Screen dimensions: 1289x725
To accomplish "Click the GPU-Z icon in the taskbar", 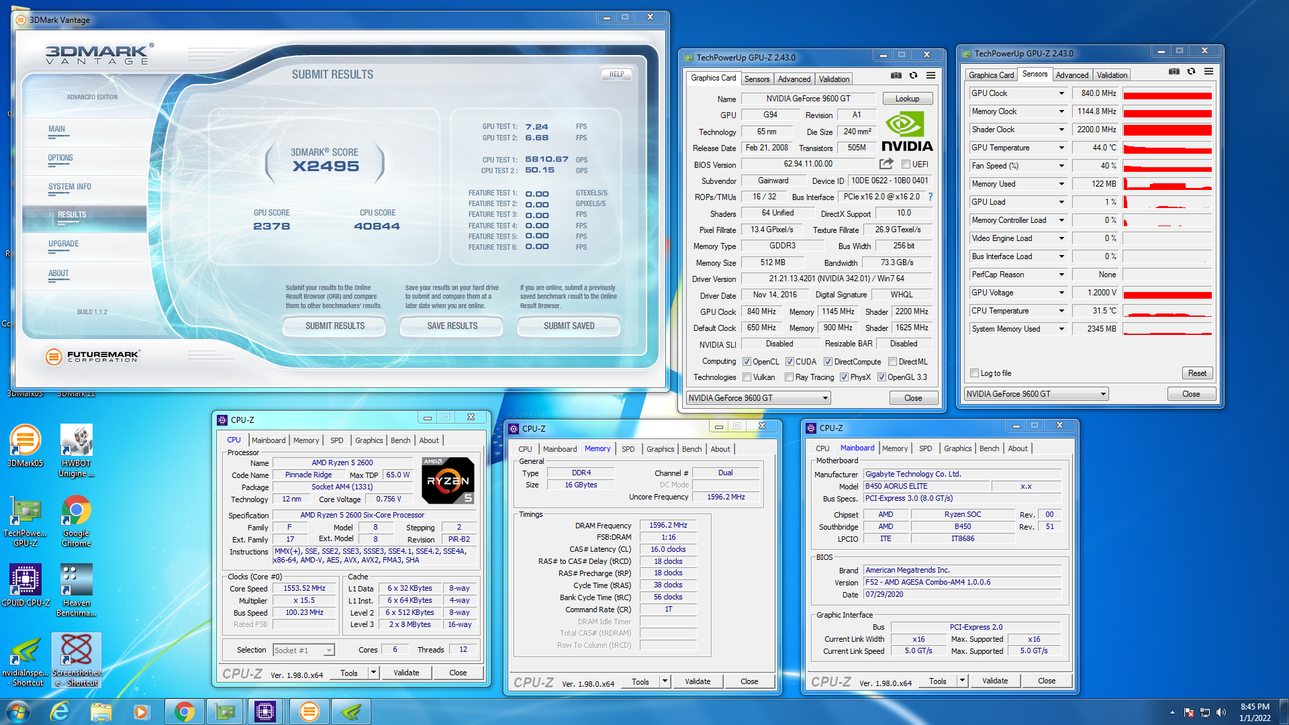I will coord(224,712).
